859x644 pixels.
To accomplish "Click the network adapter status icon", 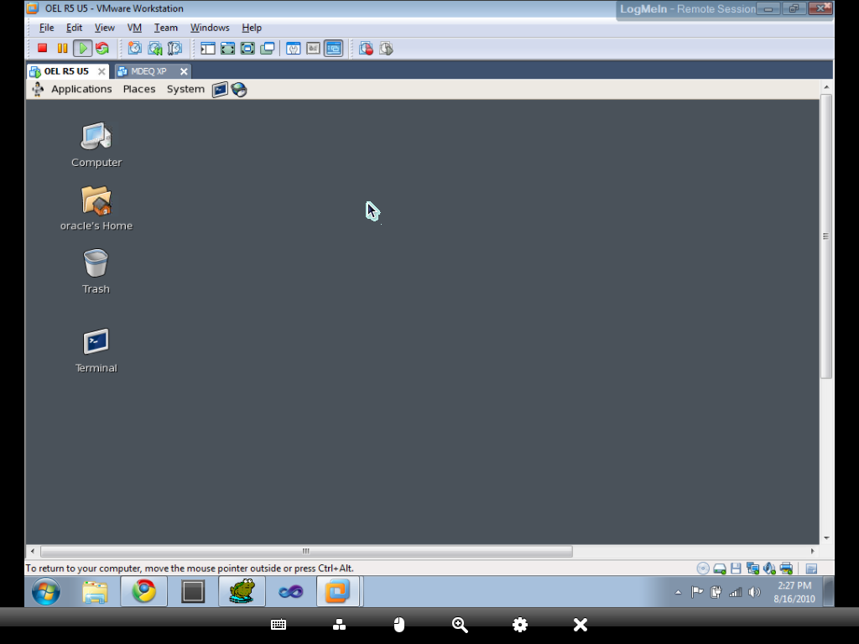I will pyautogui.click(x=752, y=569).
